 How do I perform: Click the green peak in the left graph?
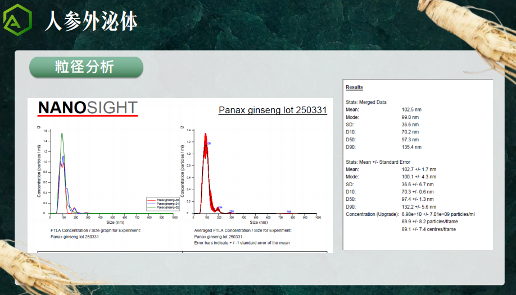tap(62, 134)
